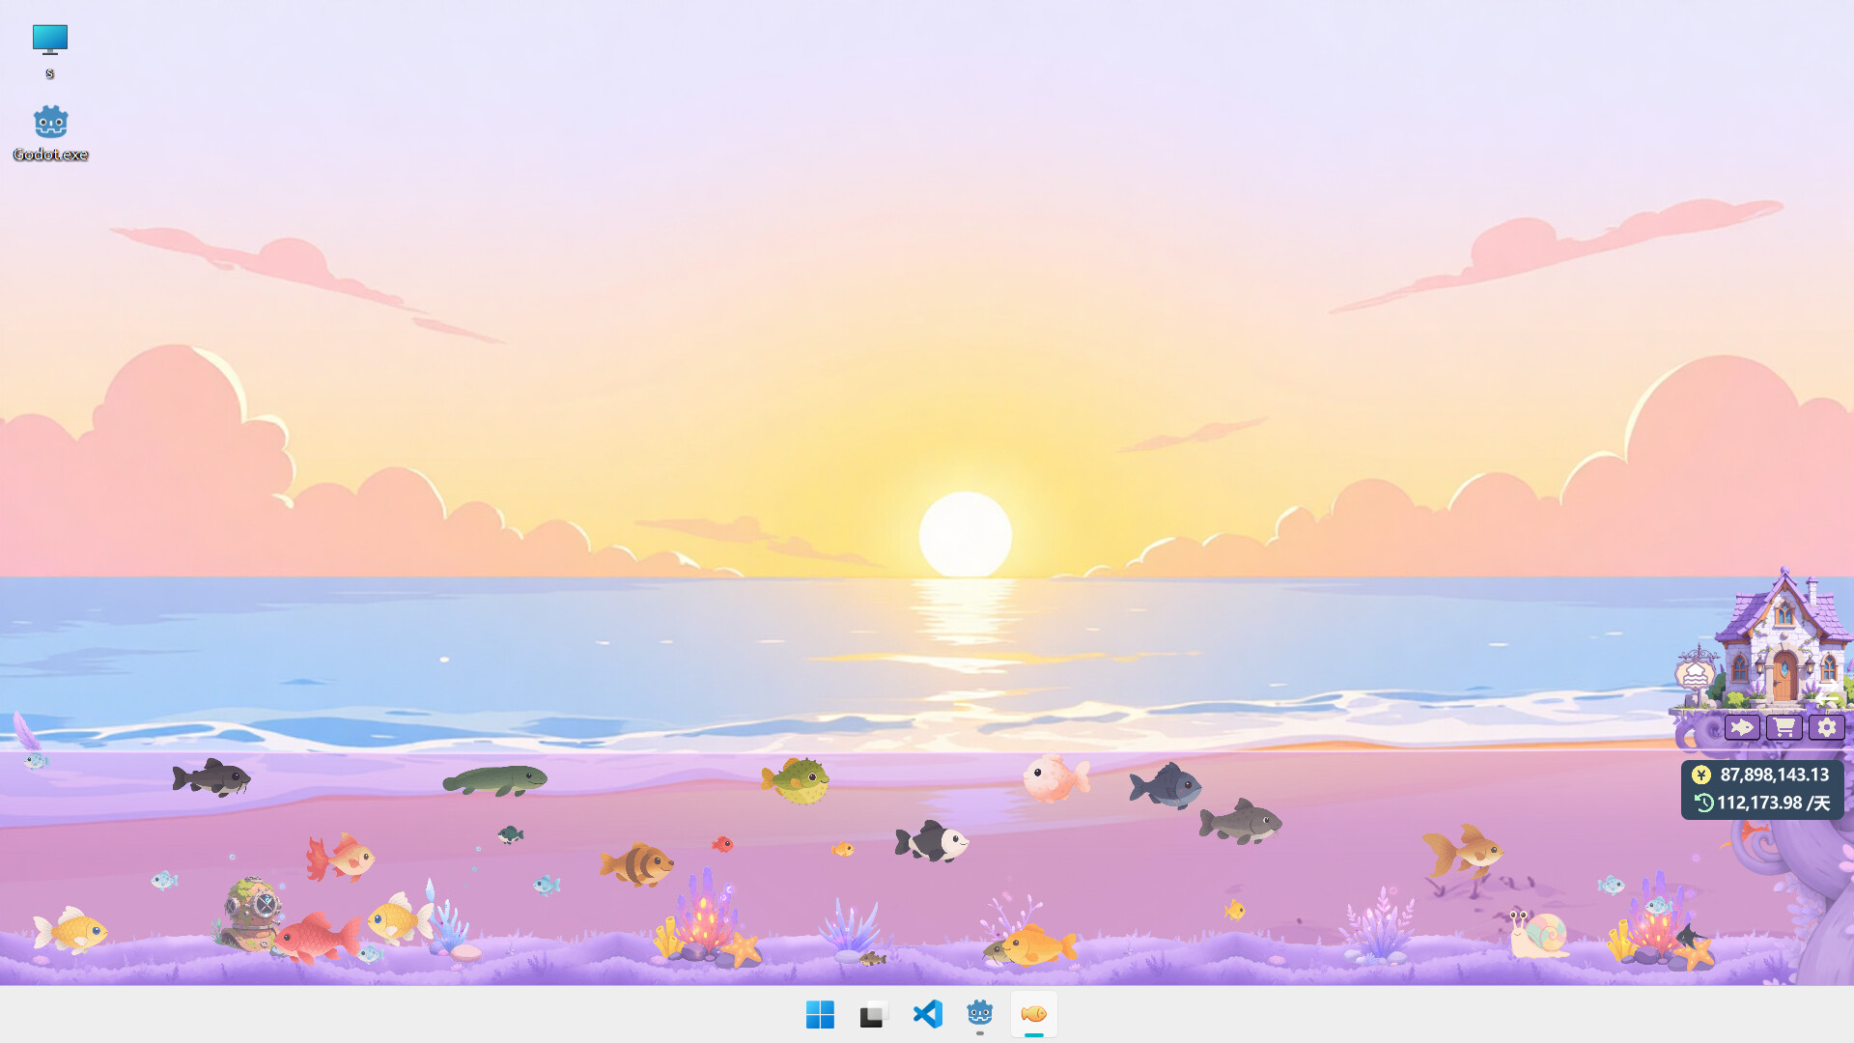Open Visual Studio Code from the taskbar
The width and height of the screenshot is (1854, 1043).
[x=927, y=1014]
